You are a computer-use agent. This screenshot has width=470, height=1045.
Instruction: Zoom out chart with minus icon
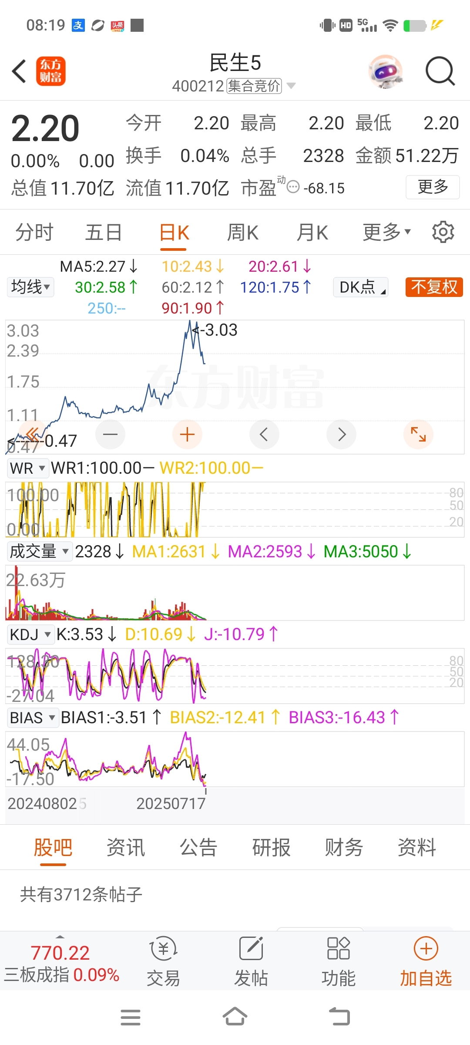point(110,434)
